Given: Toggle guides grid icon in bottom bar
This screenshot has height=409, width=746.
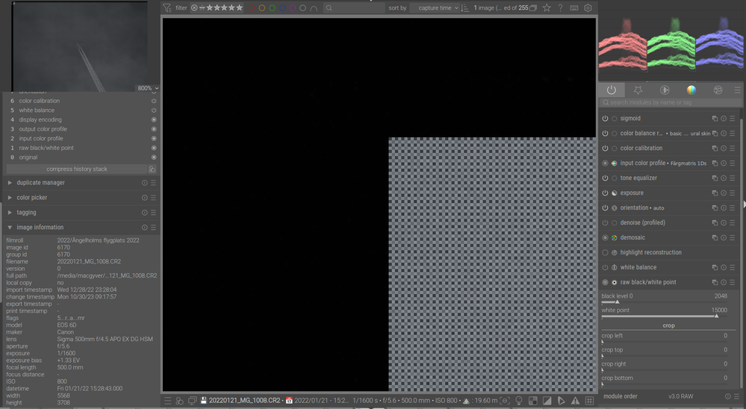Looking at the screenshot, I should (x=589, y=401).
